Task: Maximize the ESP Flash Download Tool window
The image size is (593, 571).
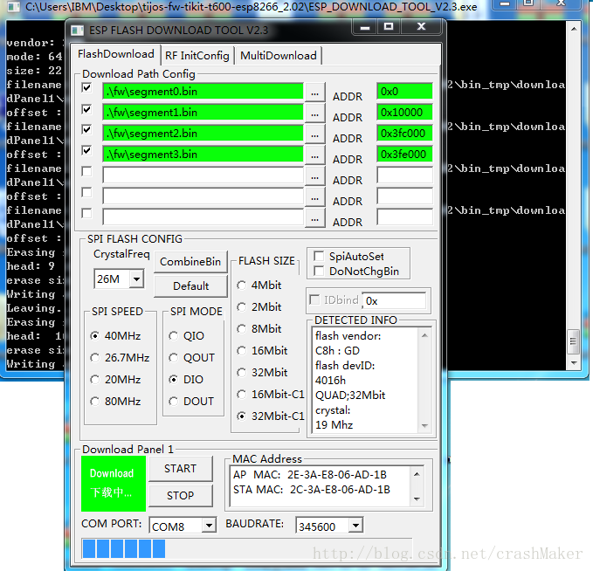Action: 389,27
